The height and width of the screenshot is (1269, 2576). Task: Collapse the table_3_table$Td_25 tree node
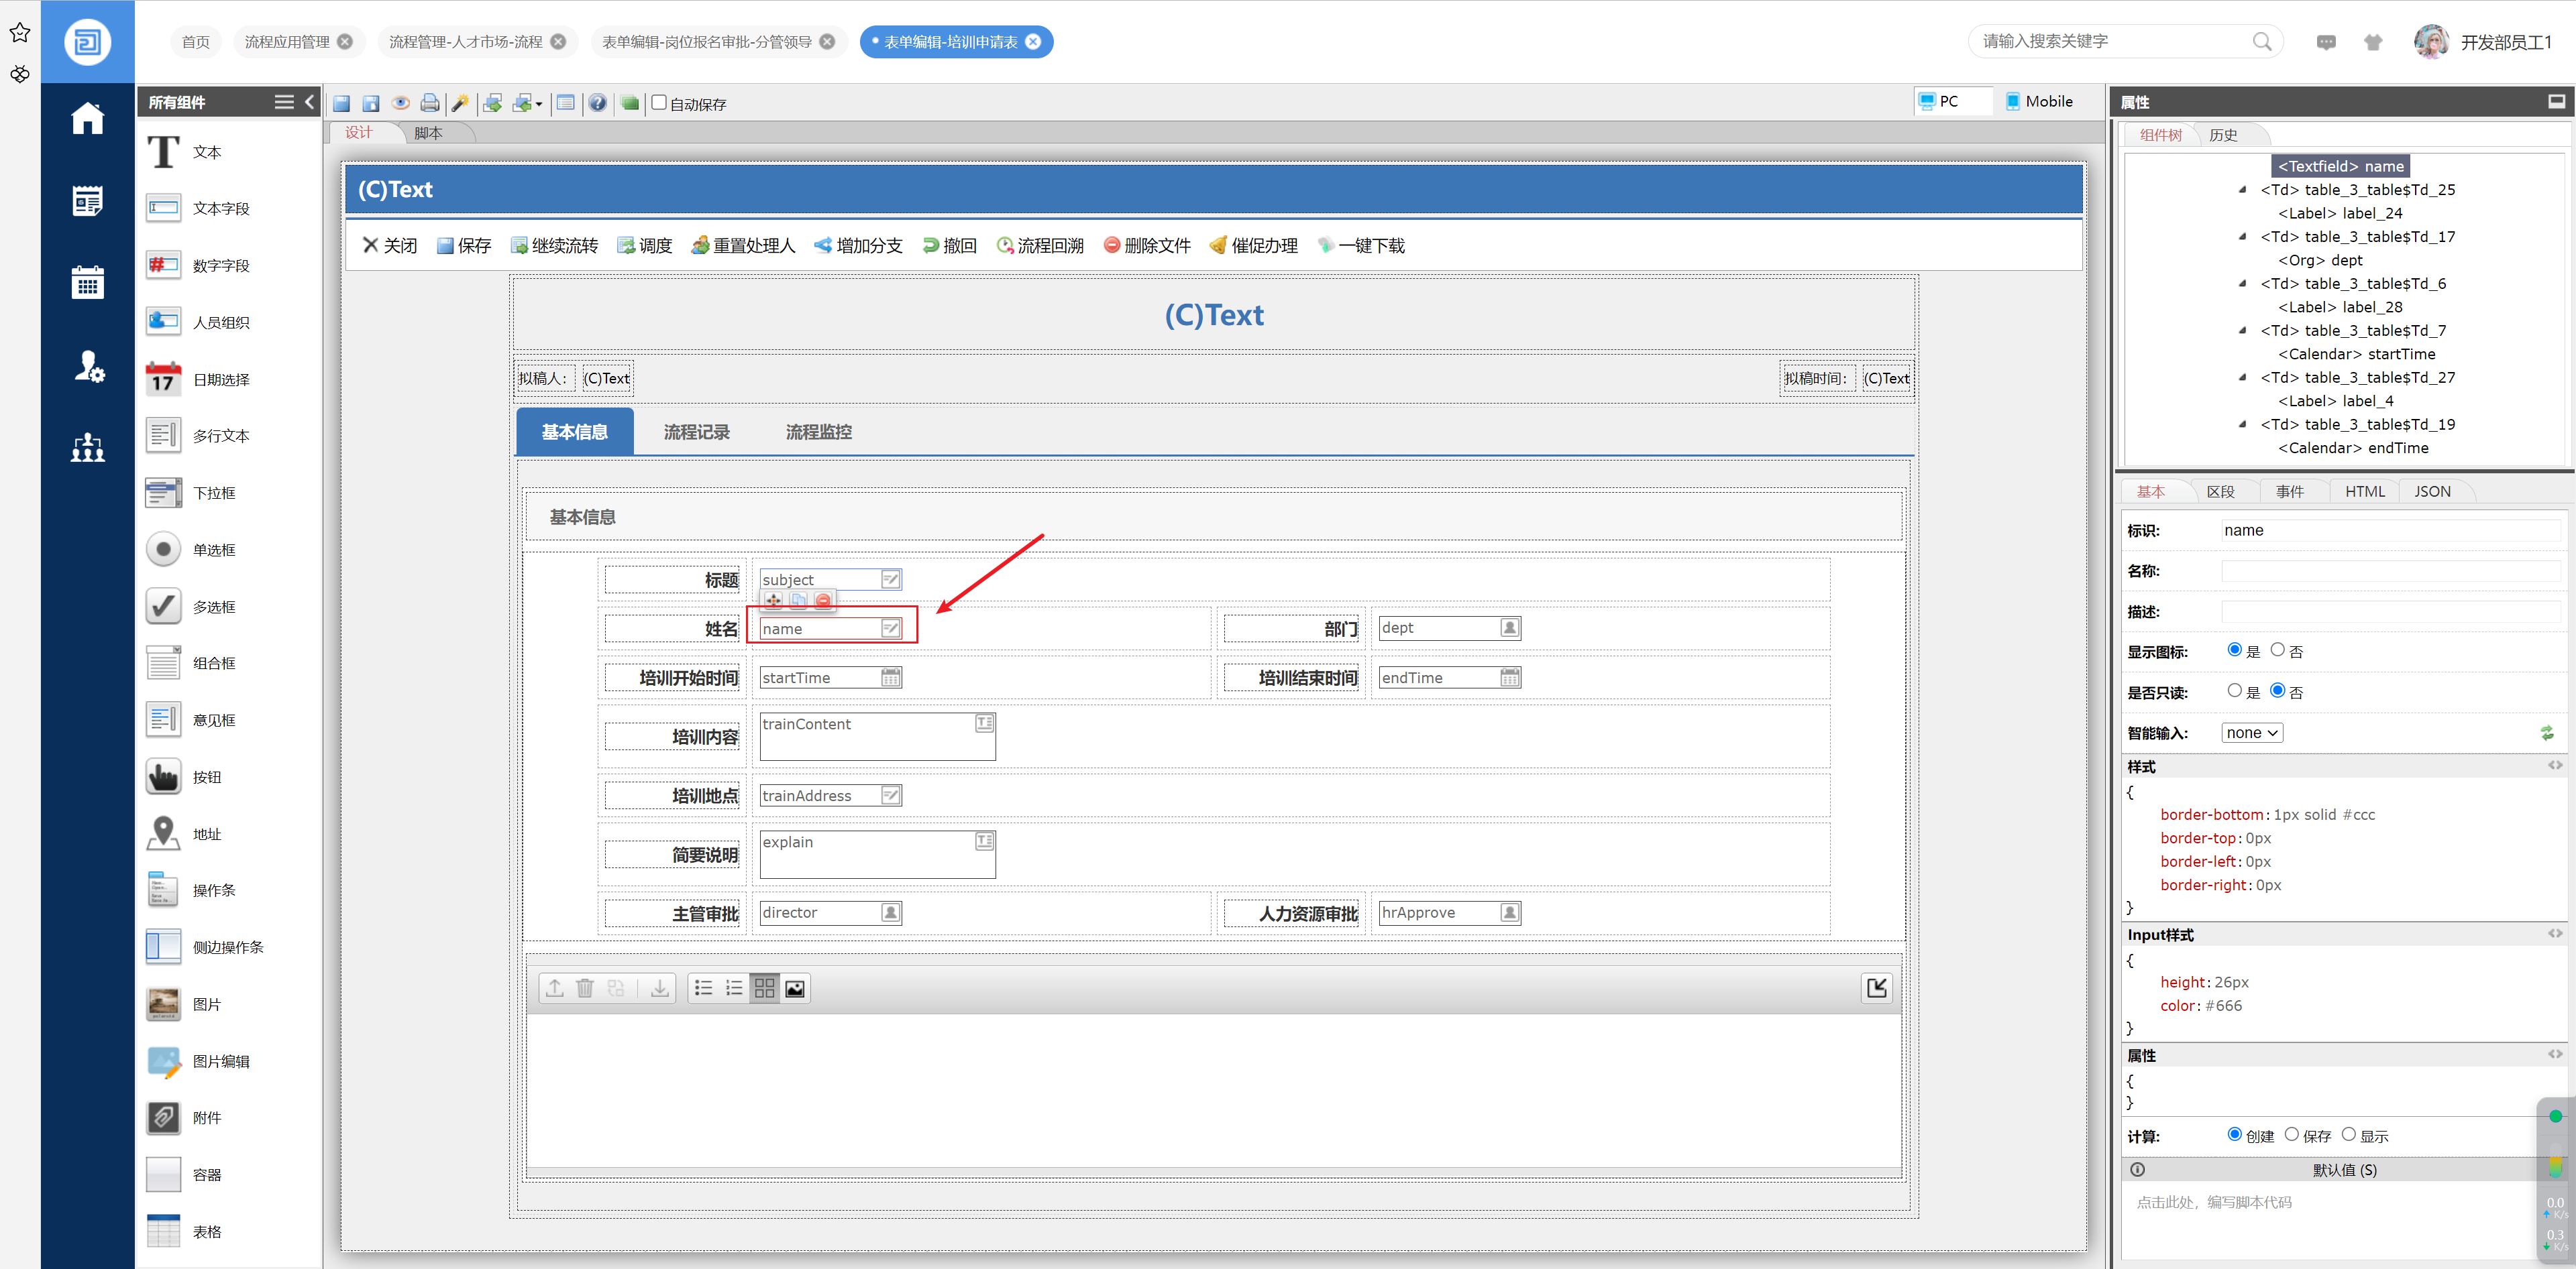pyautogui.click(x=2241, y=190)
